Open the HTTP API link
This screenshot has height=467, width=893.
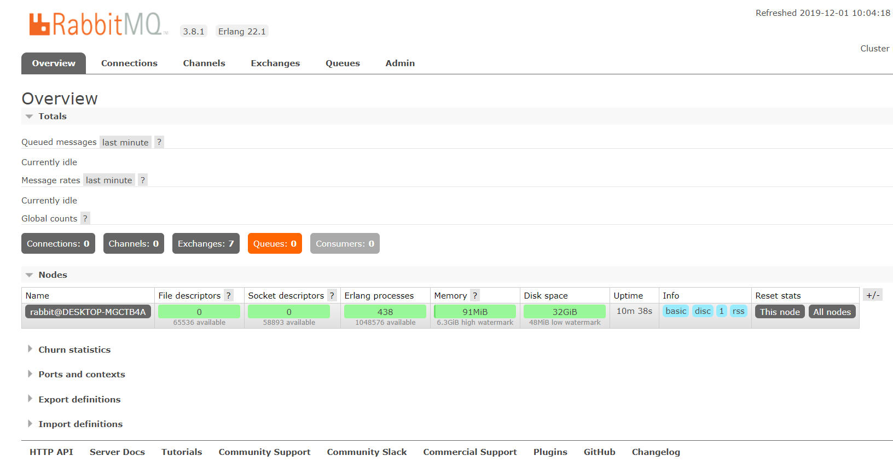click(51, 452)
